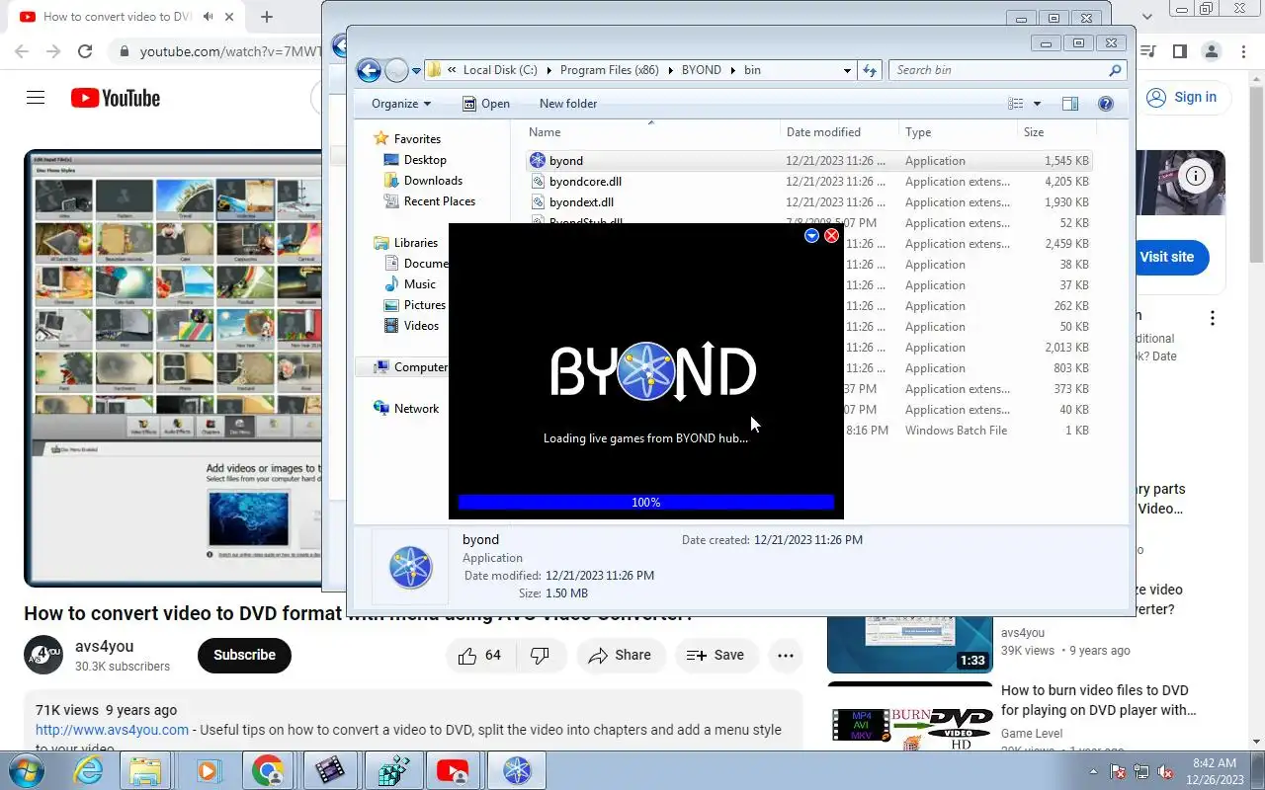Dislike the YouTube video
The height and width of the screenshot is (790, 1265).
[540, 655]
